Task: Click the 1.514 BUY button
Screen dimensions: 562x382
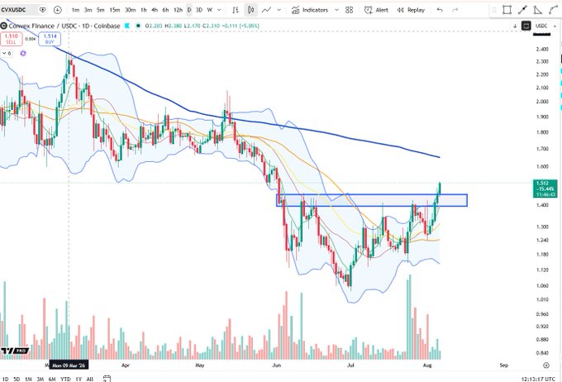Action: (50, 39)
